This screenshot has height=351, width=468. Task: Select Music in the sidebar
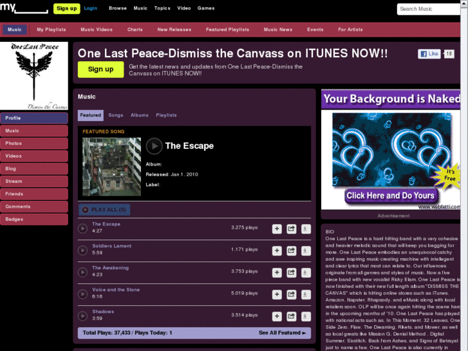click(34, 131)
